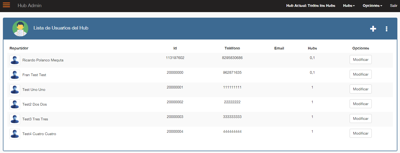400x153 pixels.
Task: Open the vertical three-dot options menu
Action: coord(387,29)
